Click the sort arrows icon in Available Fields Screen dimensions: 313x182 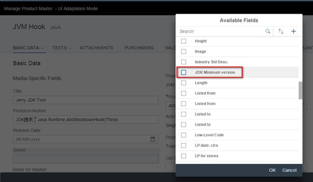click(x=281, y=31)
